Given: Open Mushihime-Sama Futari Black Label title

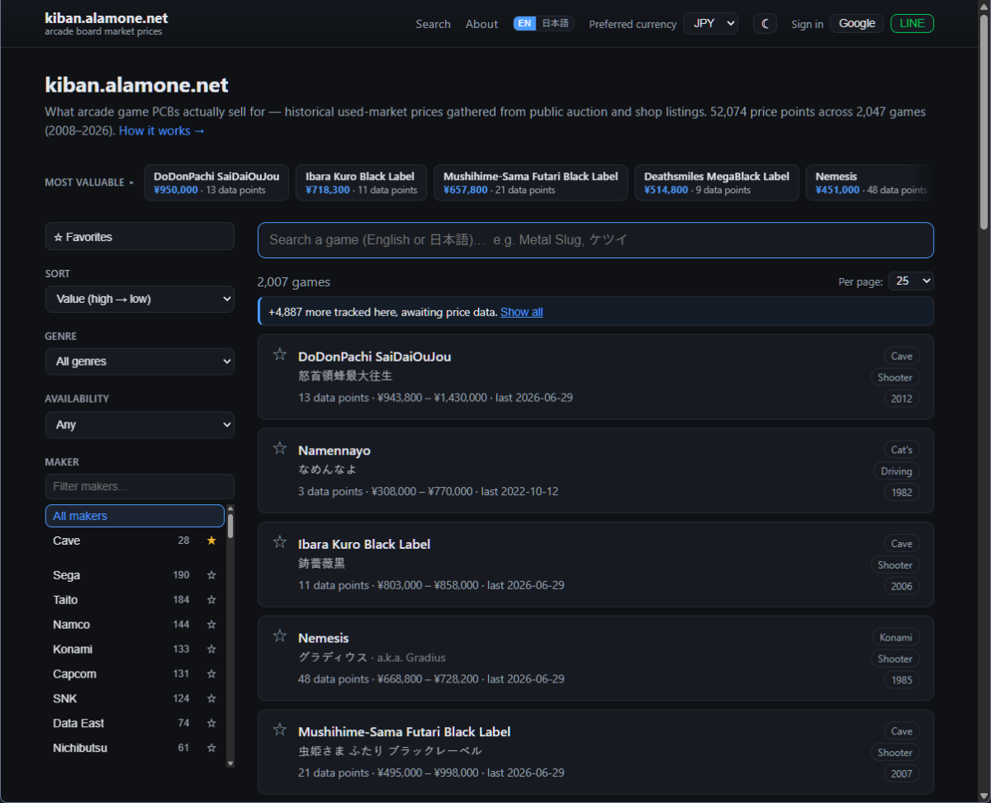Looking at the screenshot, I should pos(404,731).
